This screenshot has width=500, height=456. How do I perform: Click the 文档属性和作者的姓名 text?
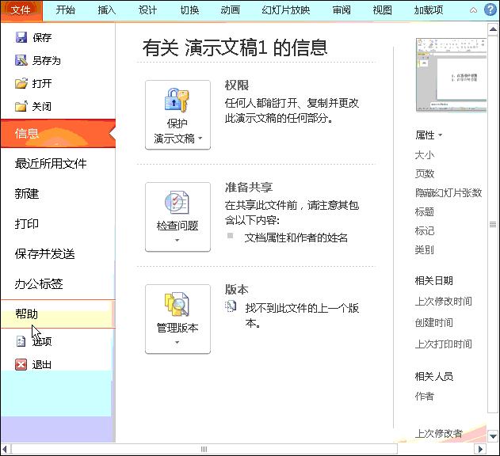click(x=296, y=237)
